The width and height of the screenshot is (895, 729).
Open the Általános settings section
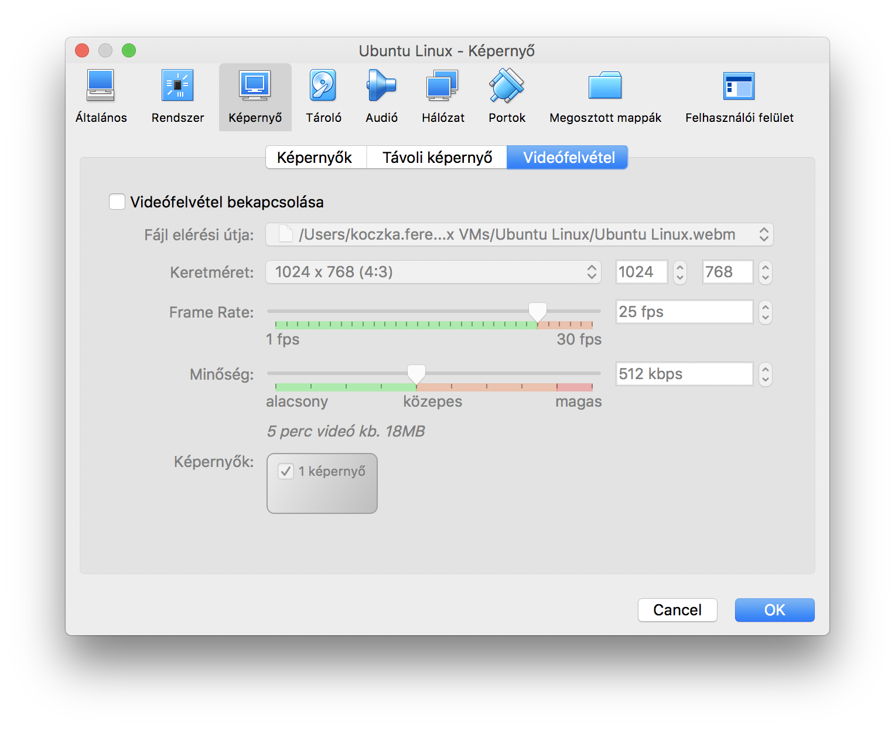point(101,97)
